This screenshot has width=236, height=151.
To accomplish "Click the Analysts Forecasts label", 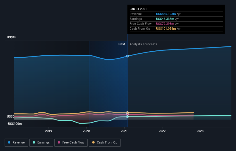I will pyautogui.click(x=143, y=44).
